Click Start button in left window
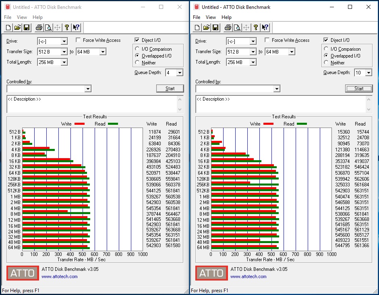The image size is (379, 295). pos(170,89)
